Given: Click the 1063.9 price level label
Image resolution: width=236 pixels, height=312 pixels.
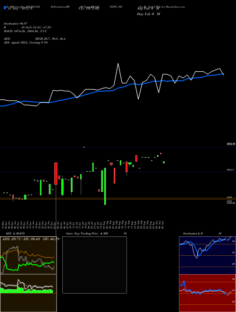Looking at the screenshot, I should (230, 170).
